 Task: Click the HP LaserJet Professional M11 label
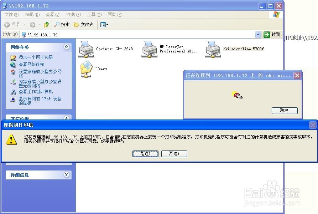(x=179, y=49)
